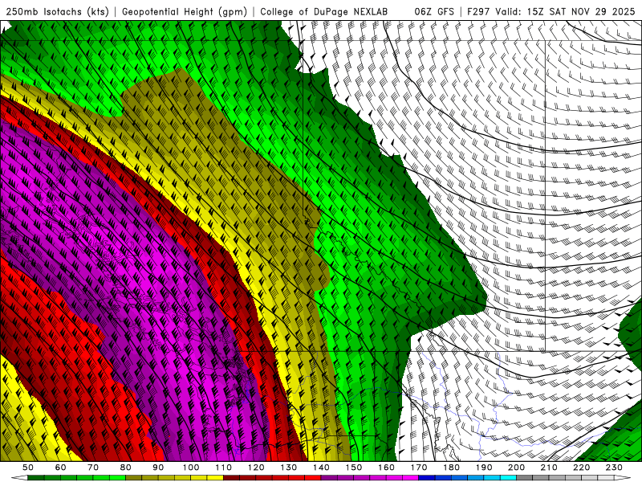Click the 120 label on the color scale
The image size is (642, 482).
(x=256, y=468)
